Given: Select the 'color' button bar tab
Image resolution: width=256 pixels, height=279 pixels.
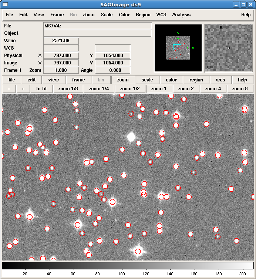Looking at the screenshot, I should (x=171, y=80).
